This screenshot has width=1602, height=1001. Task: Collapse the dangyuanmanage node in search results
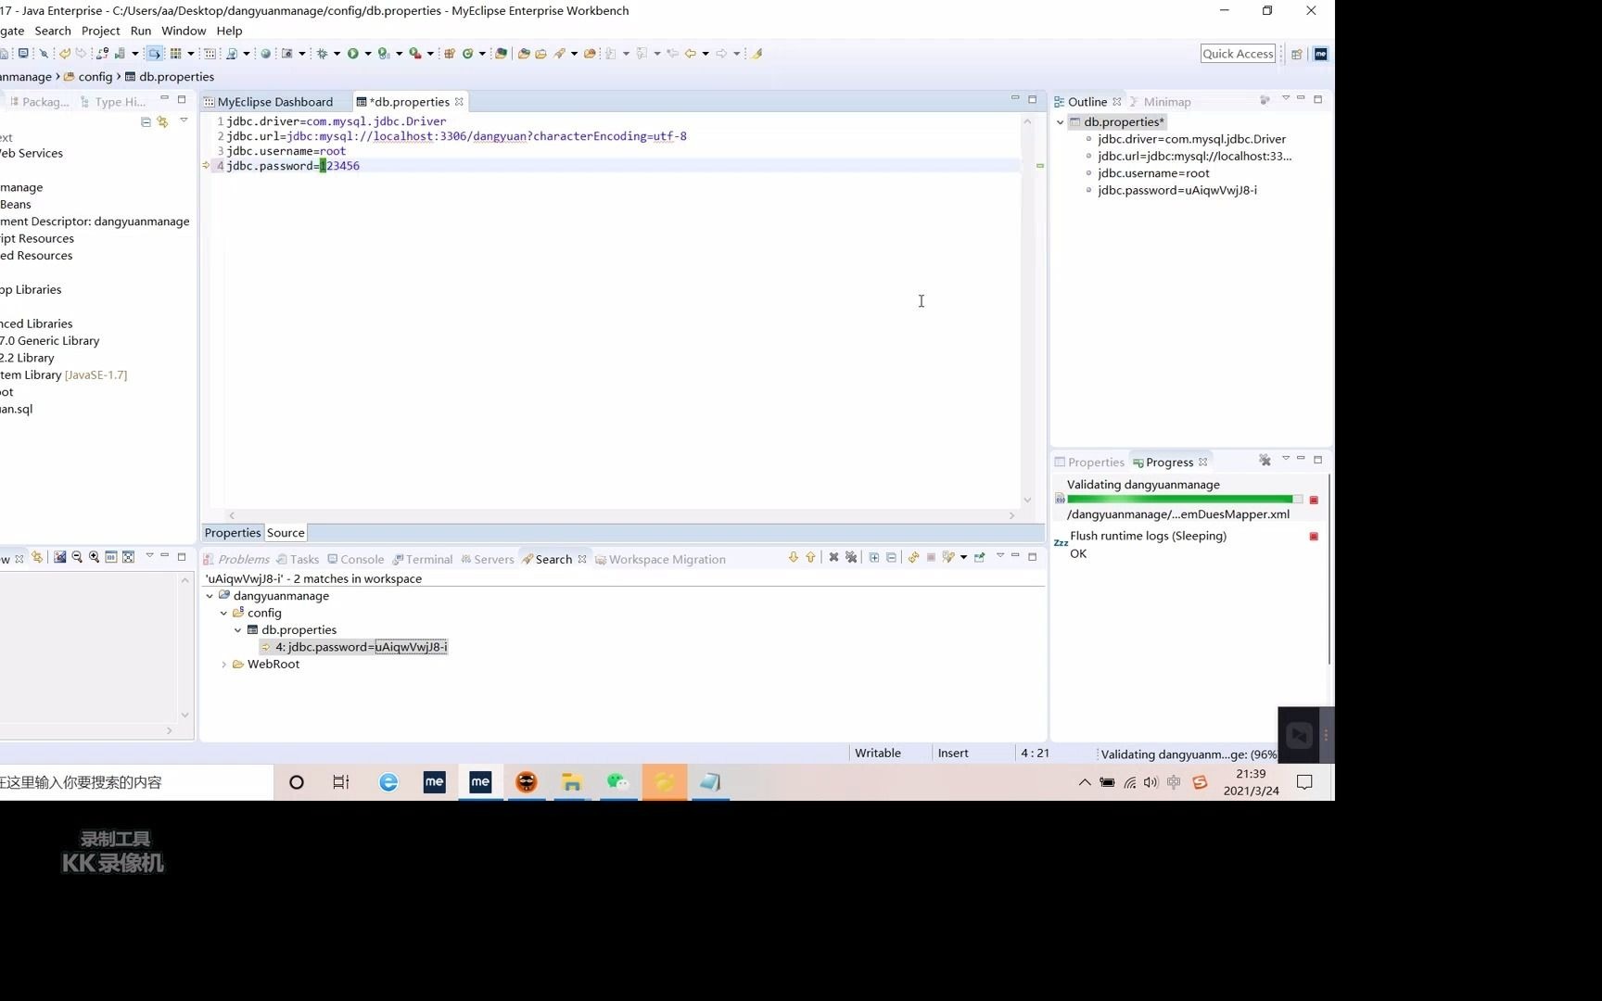point(210,596)
